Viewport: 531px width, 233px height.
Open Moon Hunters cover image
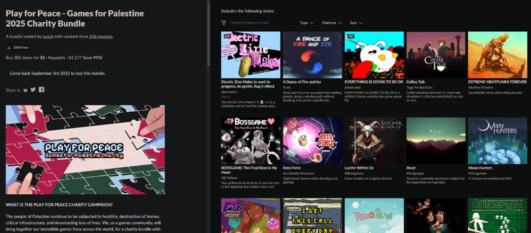(498, 141)
